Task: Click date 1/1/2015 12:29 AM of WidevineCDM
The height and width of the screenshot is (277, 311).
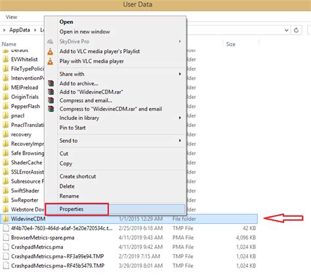Action: tap(140, 219)
